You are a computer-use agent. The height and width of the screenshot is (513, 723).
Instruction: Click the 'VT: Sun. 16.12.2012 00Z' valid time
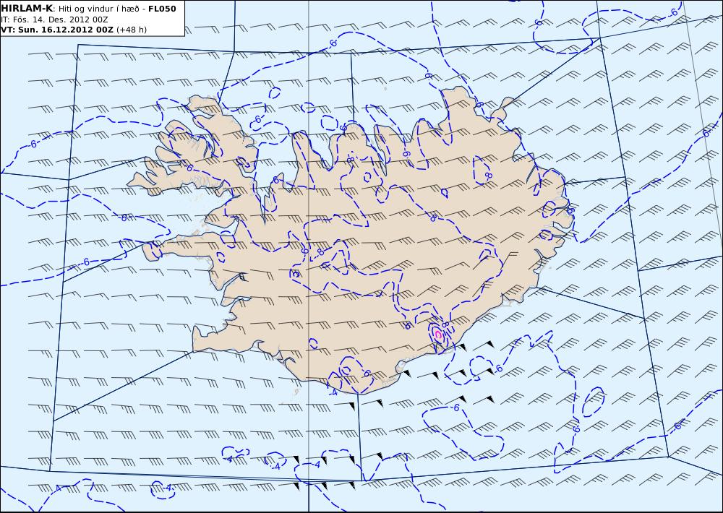(57, 30)
